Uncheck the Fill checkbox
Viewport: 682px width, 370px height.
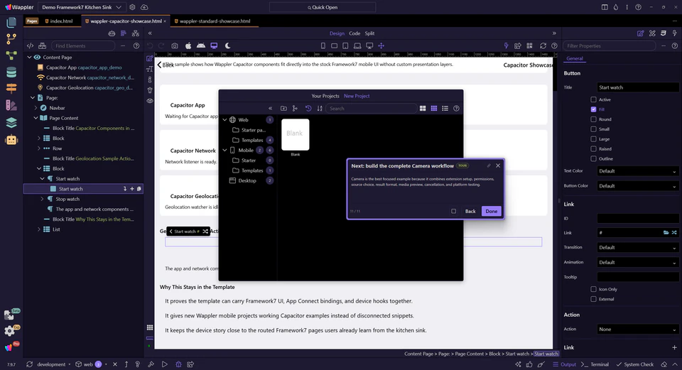point(593,109)
